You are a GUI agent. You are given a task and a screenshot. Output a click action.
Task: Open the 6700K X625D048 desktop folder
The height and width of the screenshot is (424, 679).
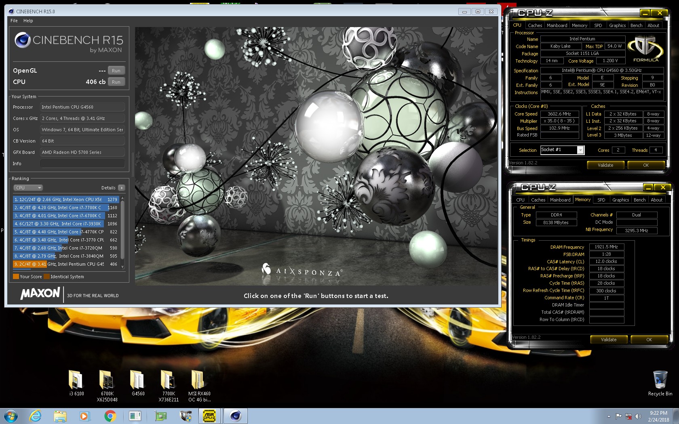pos(107,386)
